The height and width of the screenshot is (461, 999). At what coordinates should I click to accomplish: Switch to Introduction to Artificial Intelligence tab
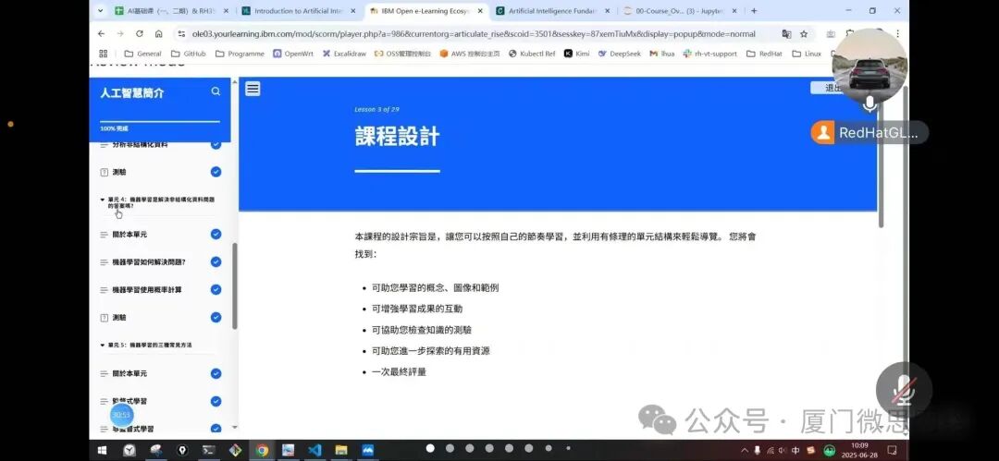click(x=300, y=11)
